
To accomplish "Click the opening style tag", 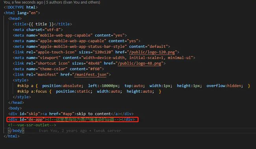I will pos(20,80).
